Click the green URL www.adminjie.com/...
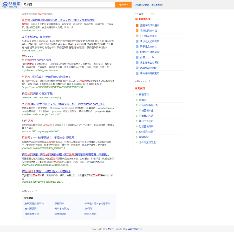Screen dimensions: 234x232 33,51
